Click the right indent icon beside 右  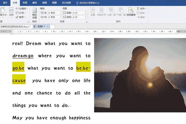click(x=42, y=17)
